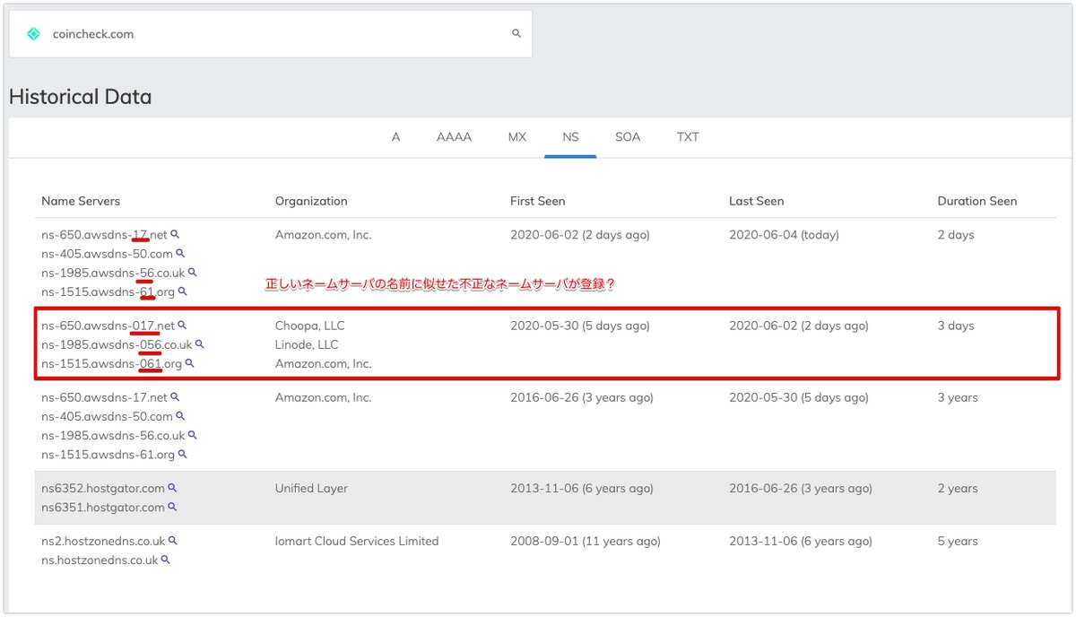Focus the coincheck.com domain search field

[x=270, y=34]
